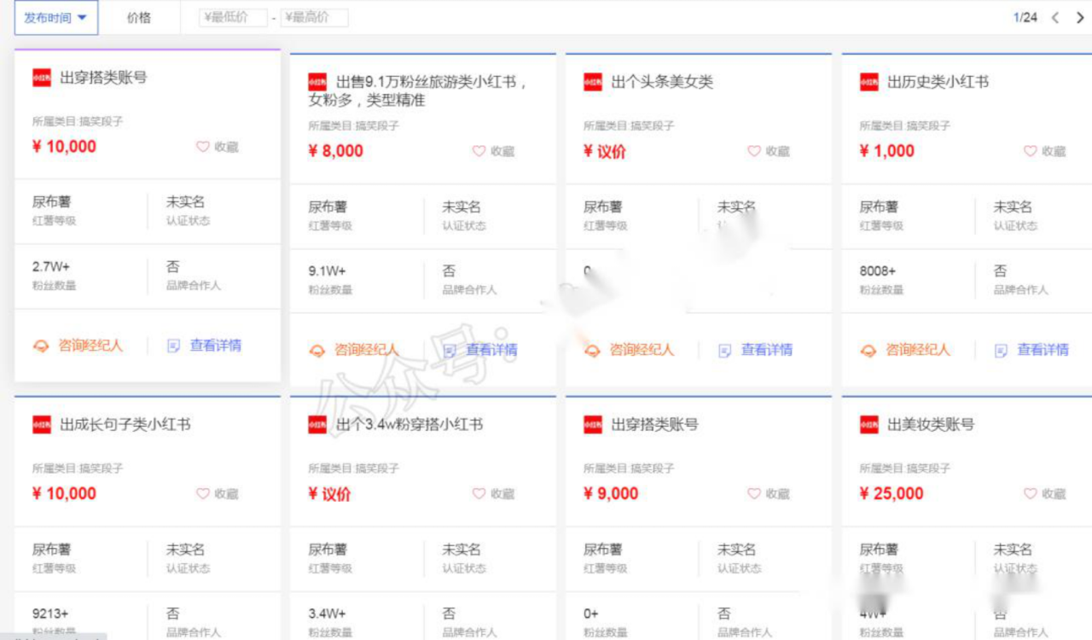Screen dimensions: 1092x640
Task: Favorite the 出历史类小红书 listing via heart
Action: [x=1031, y=151]
